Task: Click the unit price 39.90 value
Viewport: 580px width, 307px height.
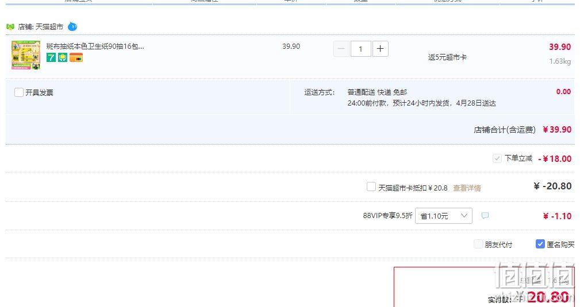Action: (x=291, y=46)
